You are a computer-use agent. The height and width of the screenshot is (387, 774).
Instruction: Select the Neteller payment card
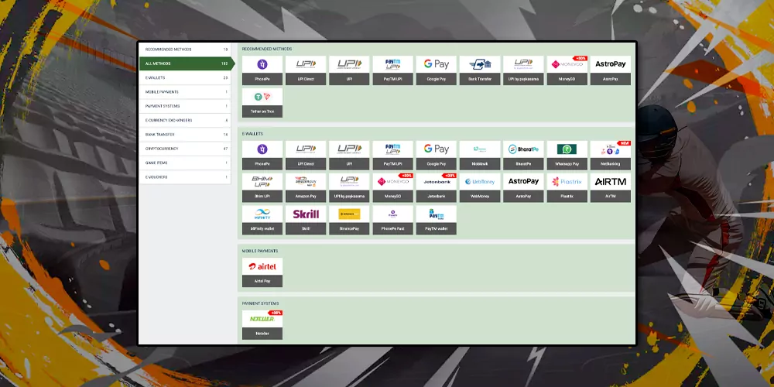point(262,325)
